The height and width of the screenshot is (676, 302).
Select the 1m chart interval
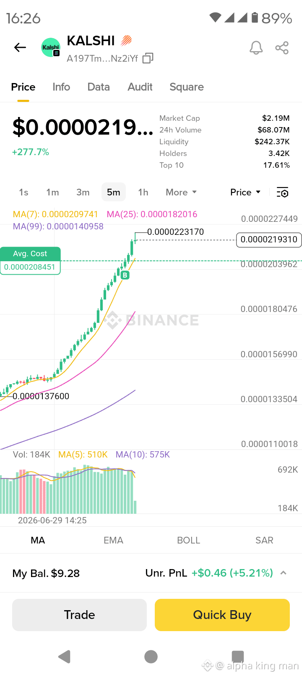[52, 192]
